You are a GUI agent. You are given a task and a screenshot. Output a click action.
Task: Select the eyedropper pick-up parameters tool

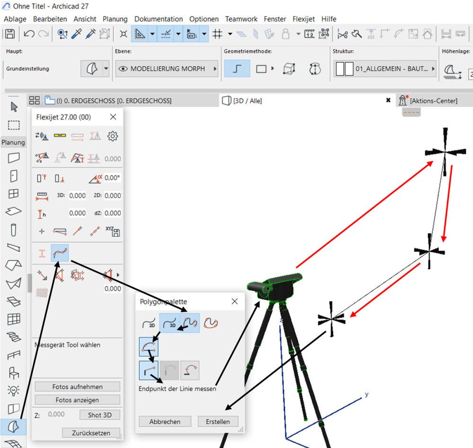click(76, 34)
